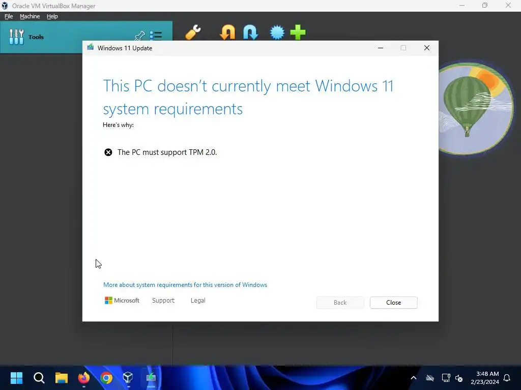Click the muted volume tray icon
This screenshot has height=390, width=521.
click(x=459, y=378)
